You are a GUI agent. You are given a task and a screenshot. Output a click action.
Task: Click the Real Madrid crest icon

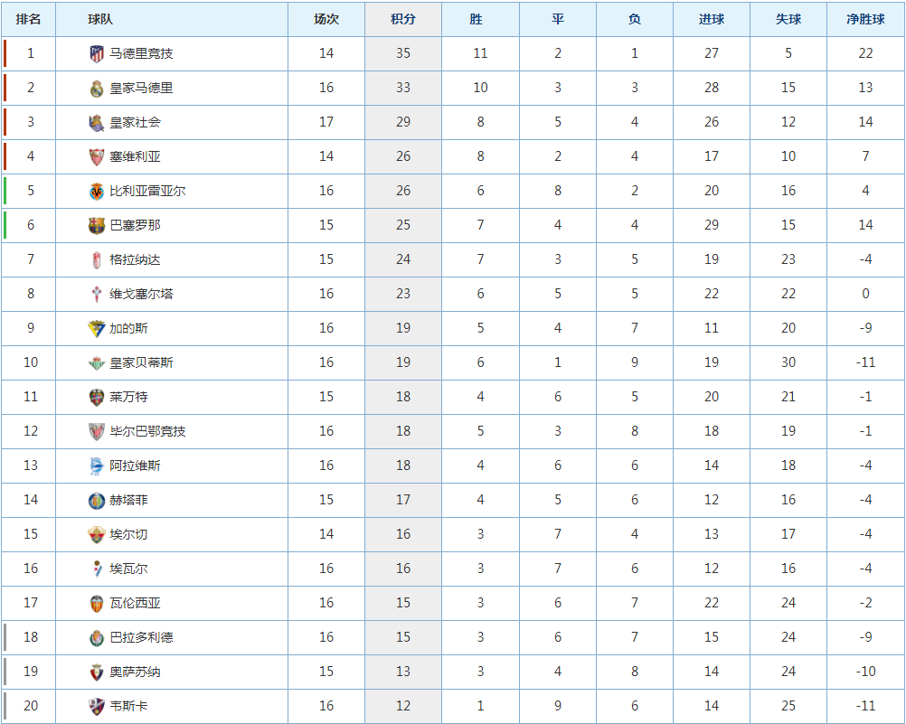coord(97,89)
